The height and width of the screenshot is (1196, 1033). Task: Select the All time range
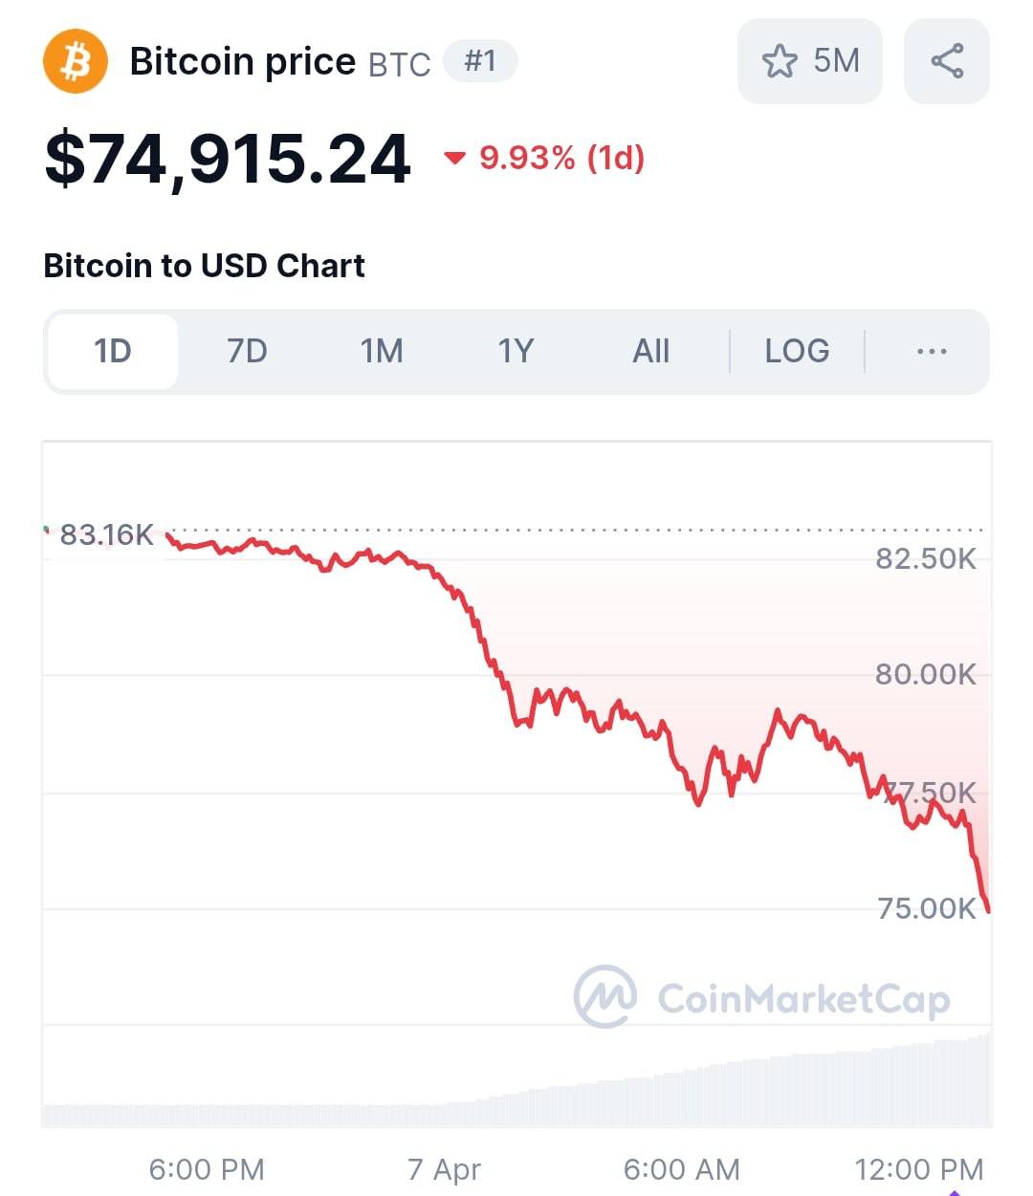[x=650, y=351]
